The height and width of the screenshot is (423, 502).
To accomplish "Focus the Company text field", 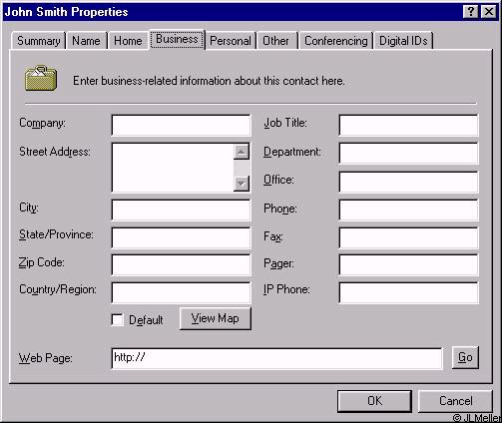I will point(181,125).
